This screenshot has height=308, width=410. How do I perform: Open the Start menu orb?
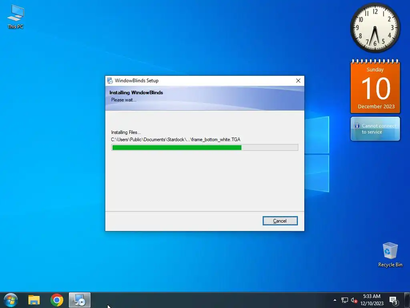11,300
